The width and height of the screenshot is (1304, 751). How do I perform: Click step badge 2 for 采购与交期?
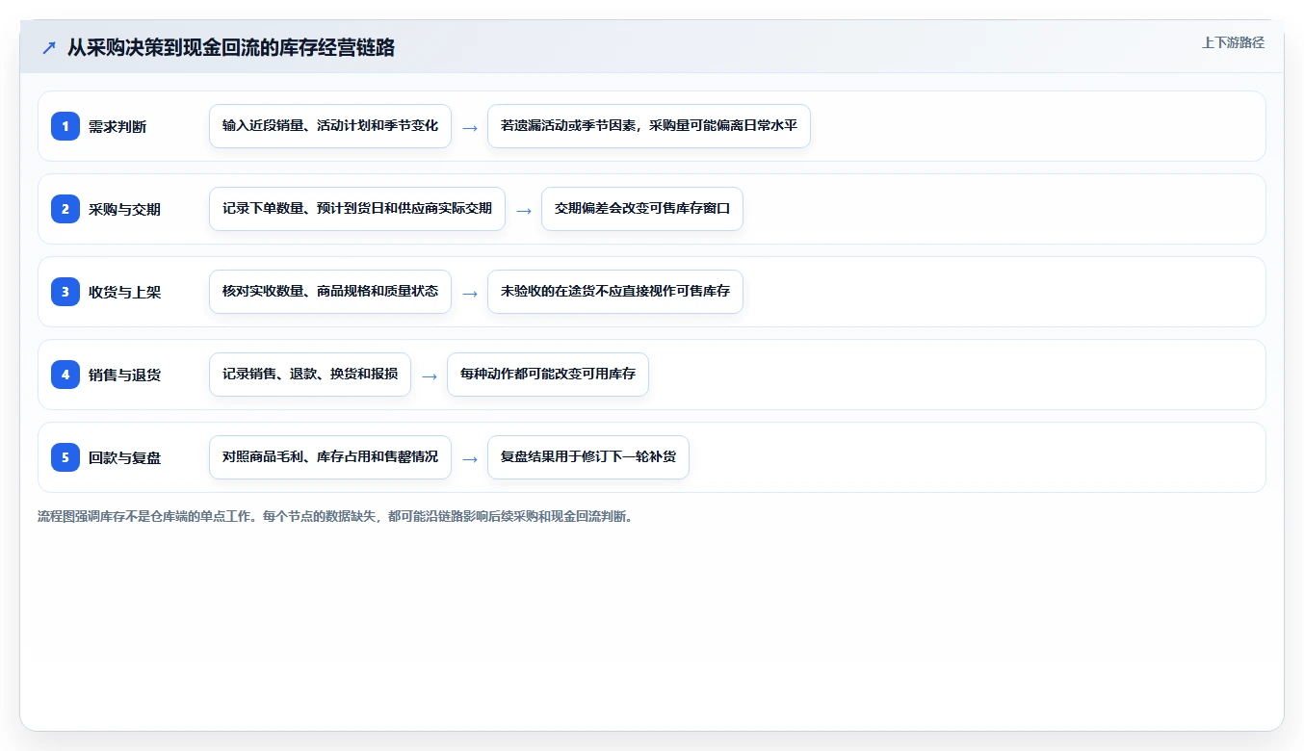[x=65, y=209]
